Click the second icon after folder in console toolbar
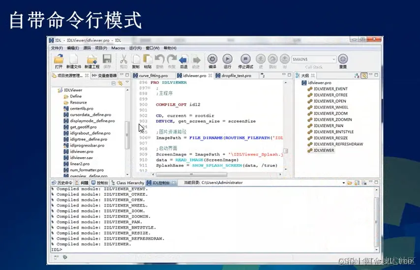420x270 pixels. 357,183
